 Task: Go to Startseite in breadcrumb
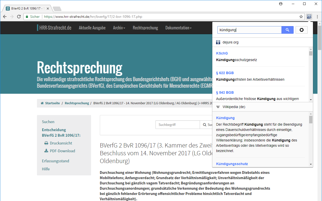tap(53, 103)
